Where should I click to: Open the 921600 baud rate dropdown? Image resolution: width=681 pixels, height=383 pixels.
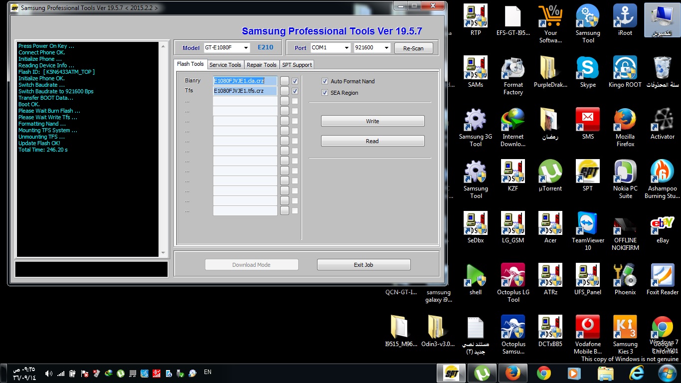pyautogui.click(x=386, y=48)
